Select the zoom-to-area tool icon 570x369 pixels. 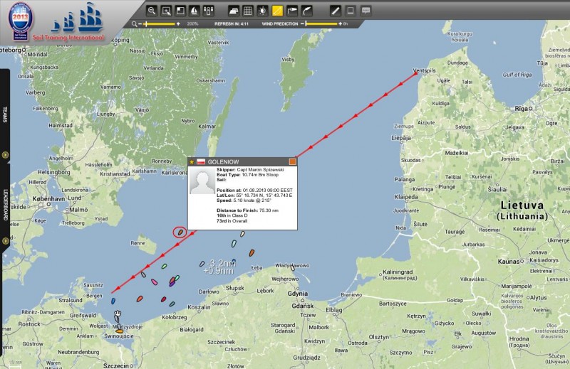point(166,11)
